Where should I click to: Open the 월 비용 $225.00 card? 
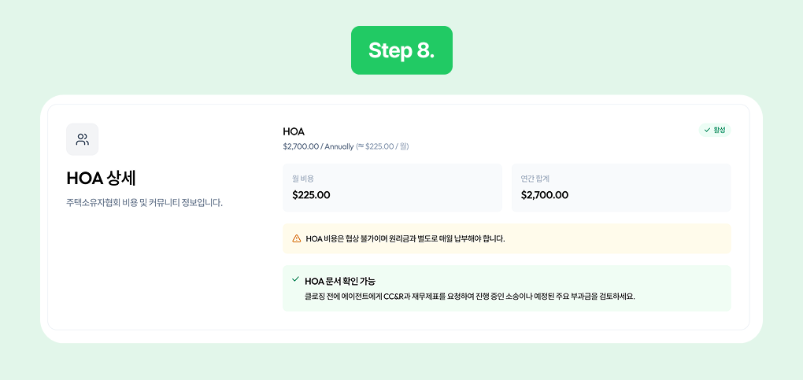[x=392, y=187]
